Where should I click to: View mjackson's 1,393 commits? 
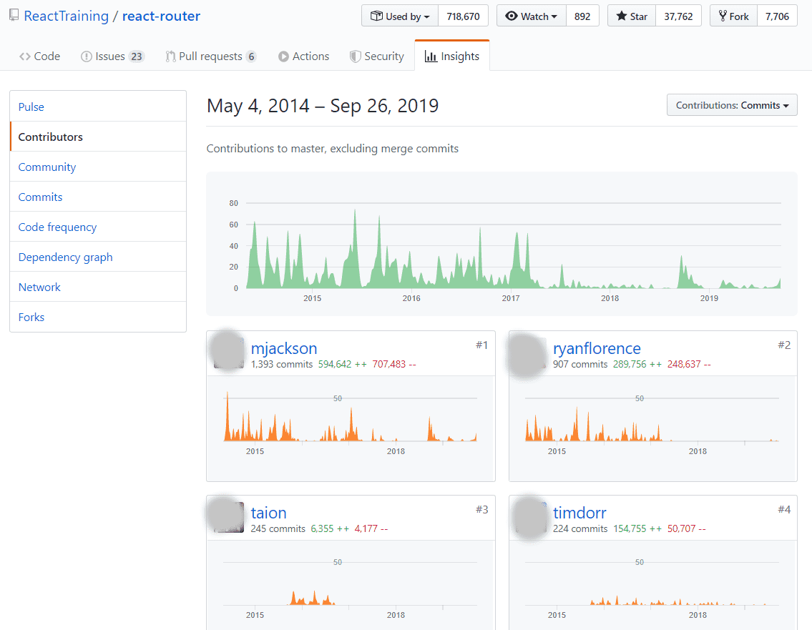[x=282, y=365]
